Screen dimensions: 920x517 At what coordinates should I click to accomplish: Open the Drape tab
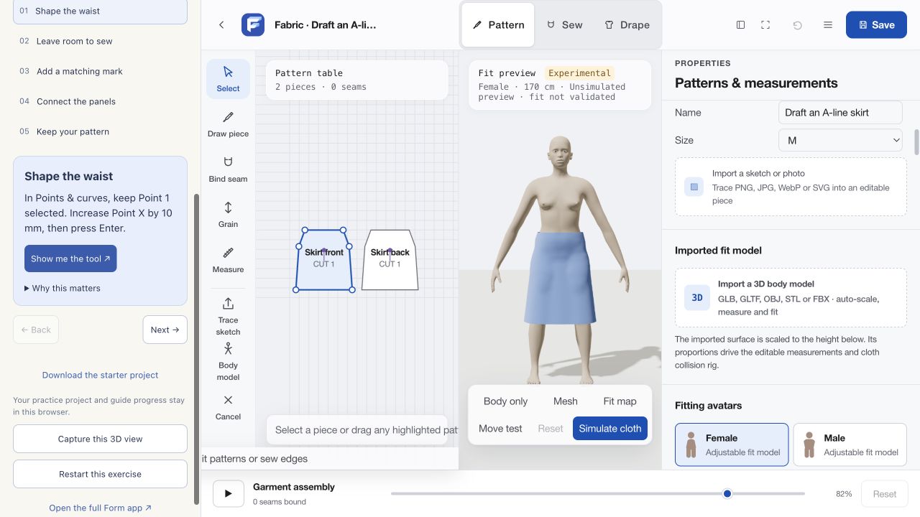coord(627,25)
